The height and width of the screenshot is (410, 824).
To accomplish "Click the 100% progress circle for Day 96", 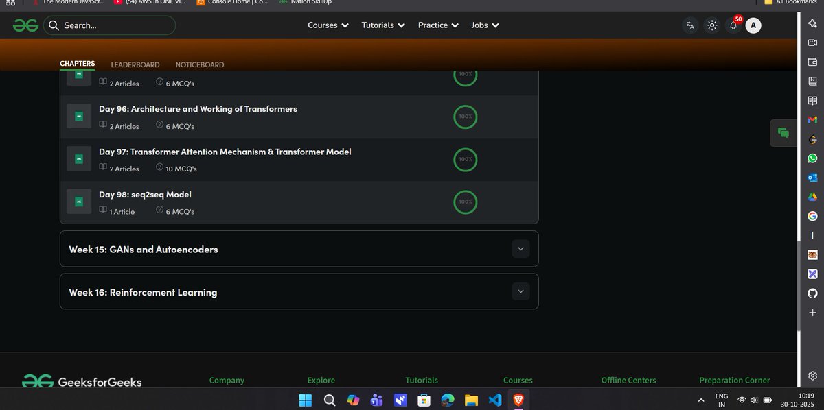I will tap(466, 117).
